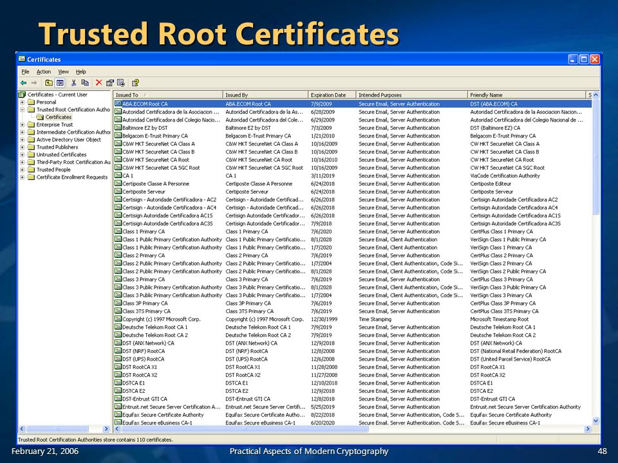Expand the Active Directory User Object node

[23, 140]
